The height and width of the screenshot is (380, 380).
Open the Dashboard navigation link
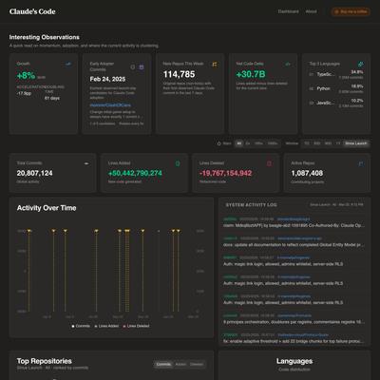click(x=288, y=11)
